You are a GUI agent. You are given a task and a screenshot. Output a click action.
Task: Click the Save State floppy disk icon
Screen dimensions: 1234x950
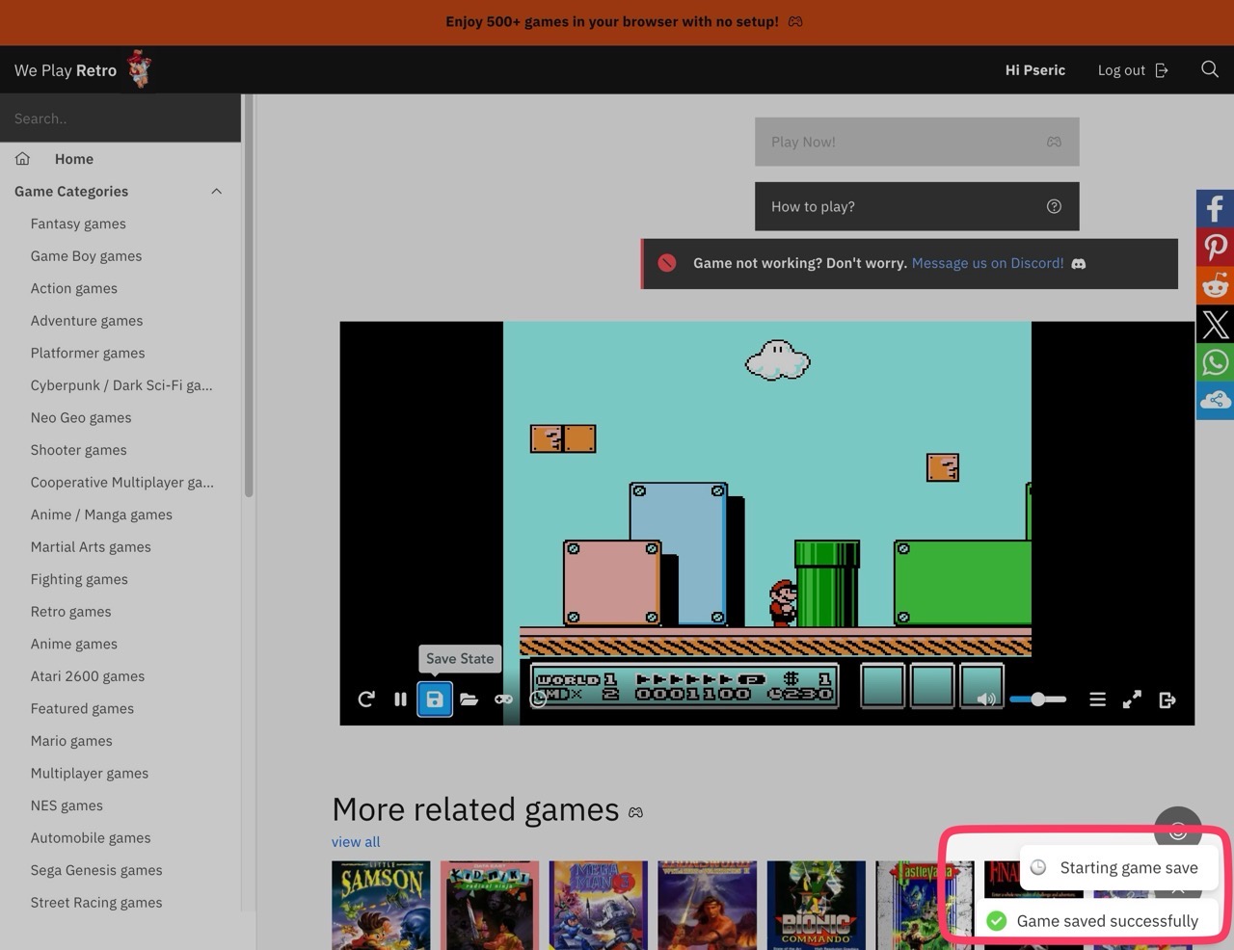point(435,699)
